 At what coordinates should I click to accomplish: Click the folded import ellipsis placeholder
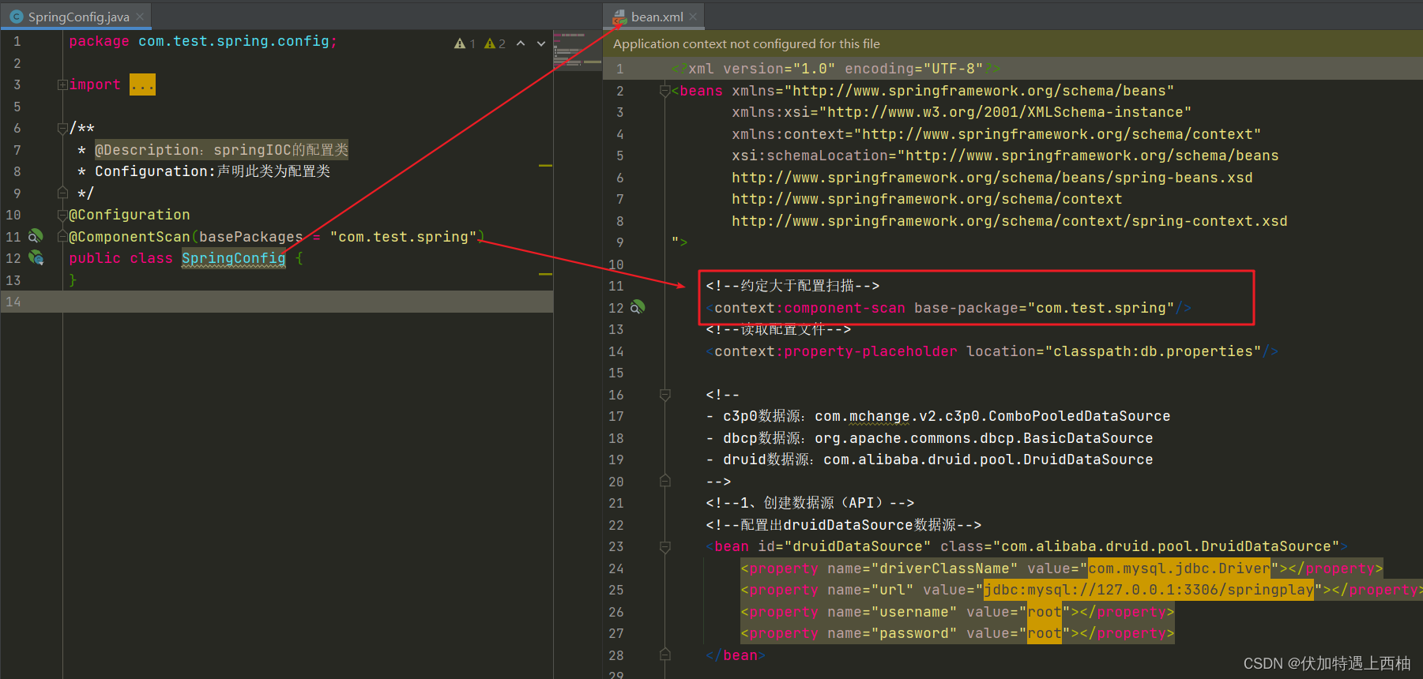[x=143, y=84]
